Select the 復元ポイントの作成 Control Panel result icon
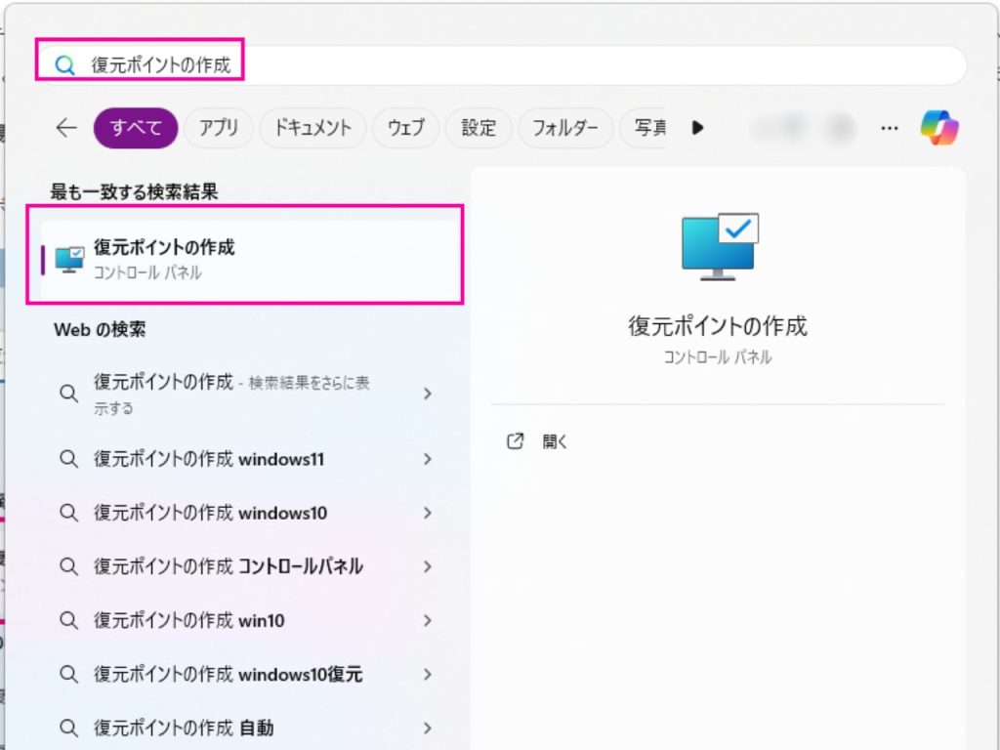This screenshot has width=1000, height=750. (68, 256)
